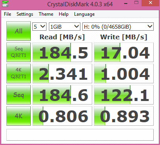This screenshot has height=145, width=160.
Task: Select the 4K Q32T1 read value 2.341
Action: [x=62, y=73]
